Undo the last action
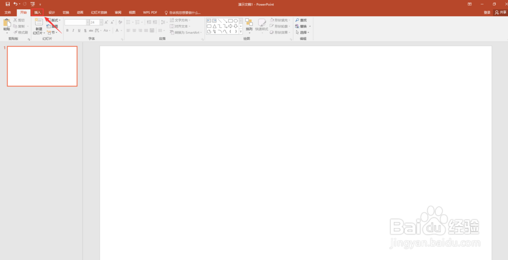The image size is (508, 260). 15,4
